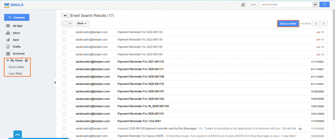Select checkbox for Payment Reminder For 2021-861116

click(x=65, y=62)
